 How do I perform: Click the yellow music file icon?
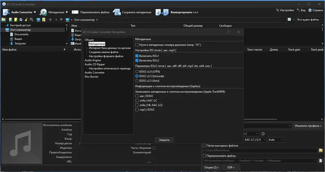(44, 19)
